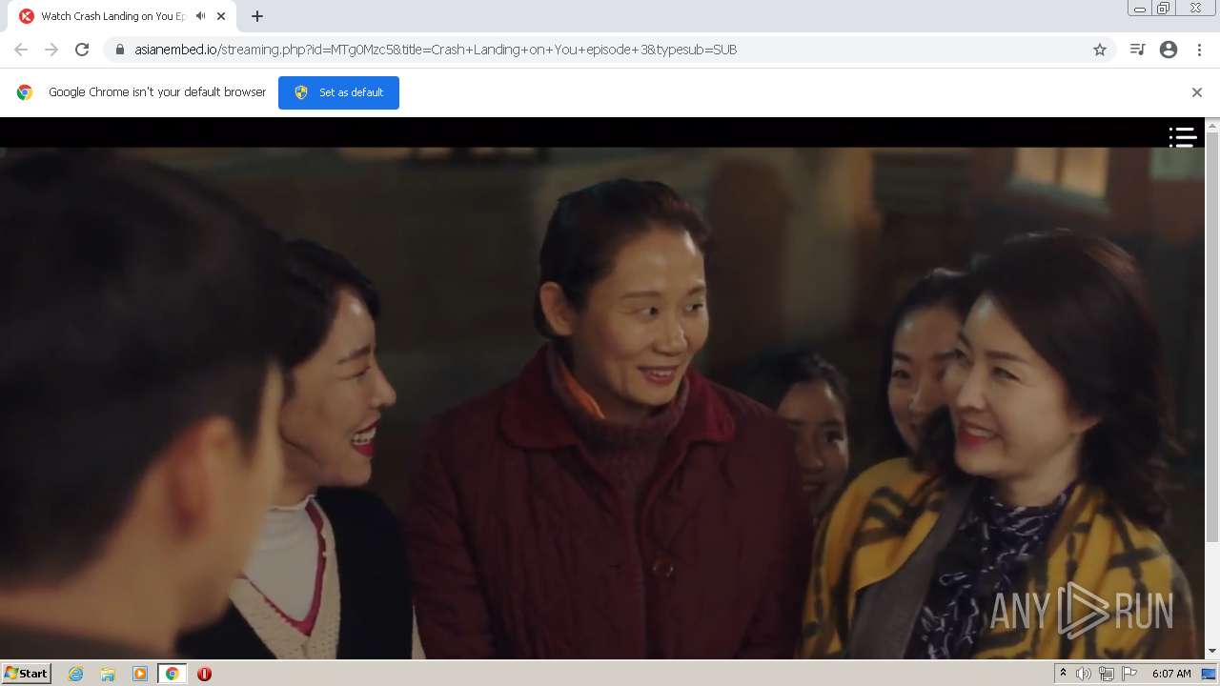Open the red Opera-style taskbar icon
Viewport: 1220px width, 686px height.
pos(204,674)
